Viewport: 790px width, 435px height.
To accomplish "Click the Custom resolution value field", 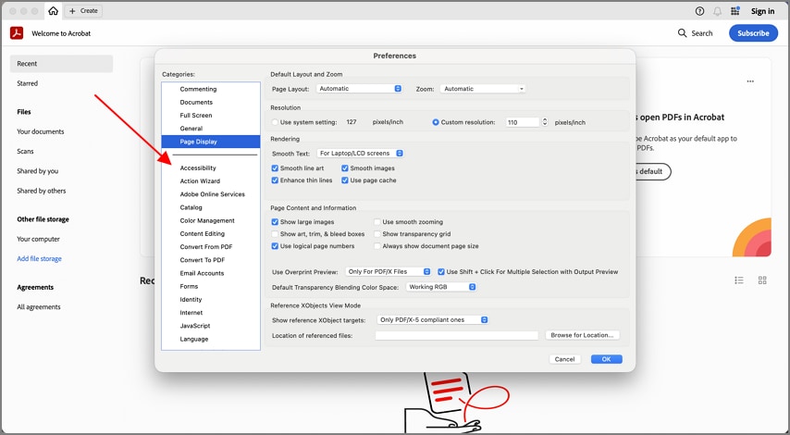I will coord(522,122).
